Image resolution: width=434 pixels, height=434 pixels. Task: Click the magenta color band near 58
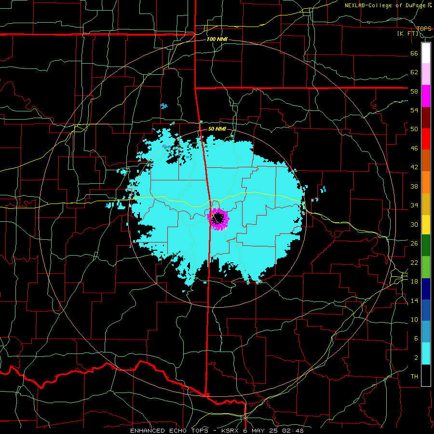pyautogui.click(x=426, y=96)
